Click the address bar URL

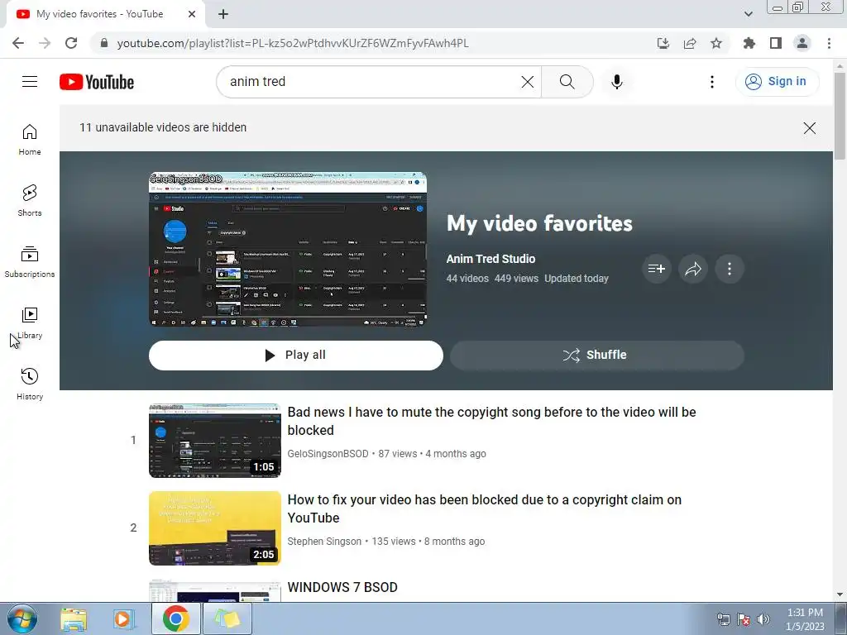tap(293, 43)
